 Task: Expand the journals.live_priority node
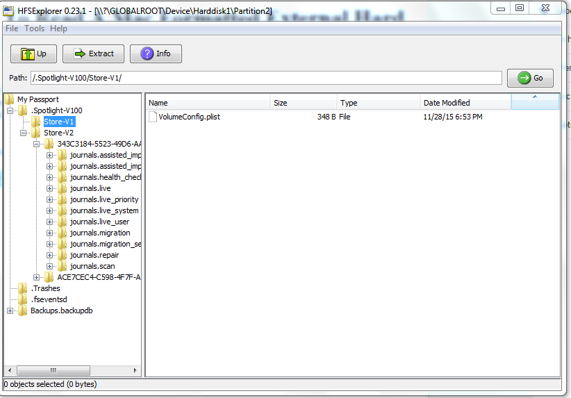tap(49, 200)
